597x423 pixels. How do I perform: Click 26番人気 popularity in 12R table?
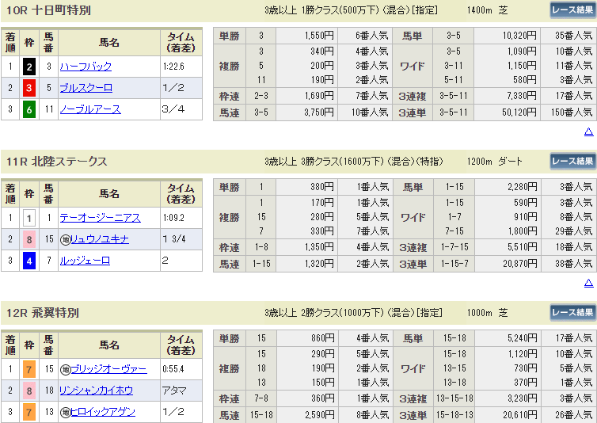click(573, 415)
